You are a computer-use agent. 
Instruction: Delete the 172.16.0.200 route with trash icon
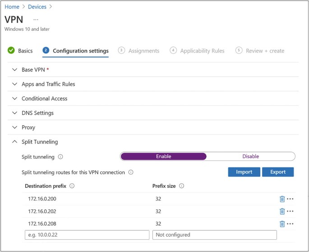pyautogui.click(x=282, y=199)
